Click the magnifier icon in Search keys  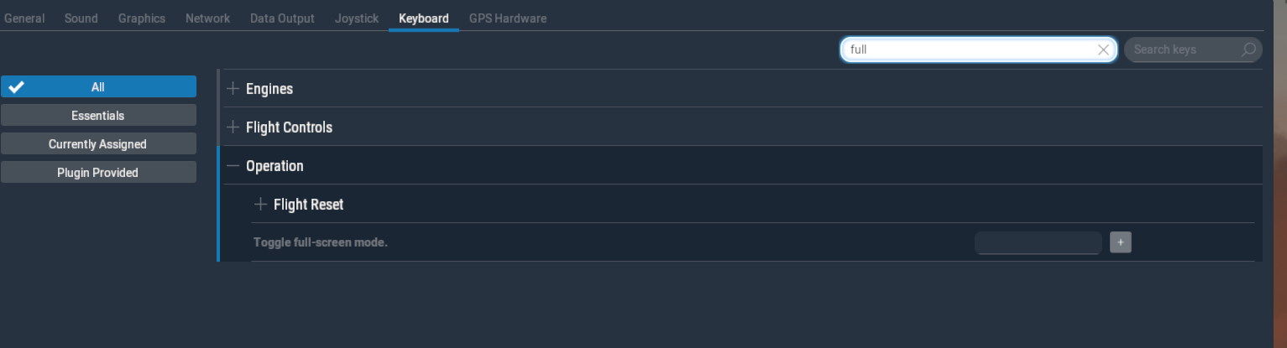click(1249, 49)
